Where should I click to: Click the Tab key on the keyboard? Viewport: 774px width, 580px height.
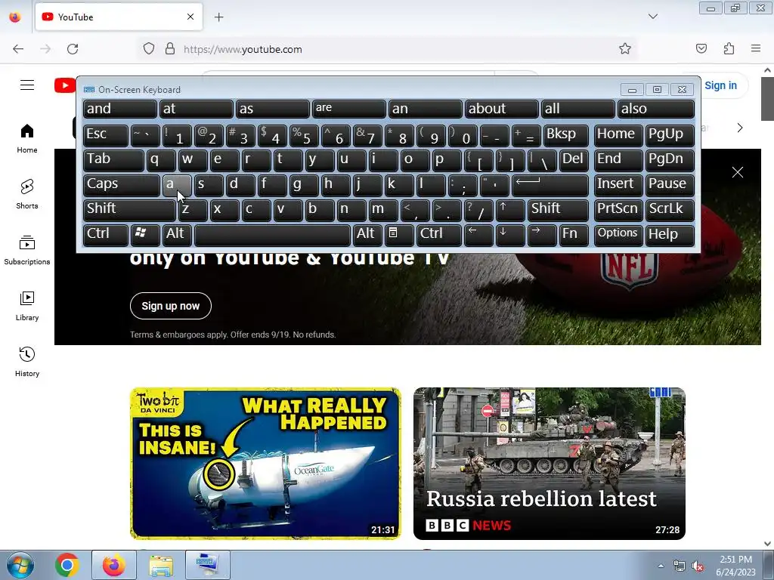pyautogui.click(x=113, y=160)
